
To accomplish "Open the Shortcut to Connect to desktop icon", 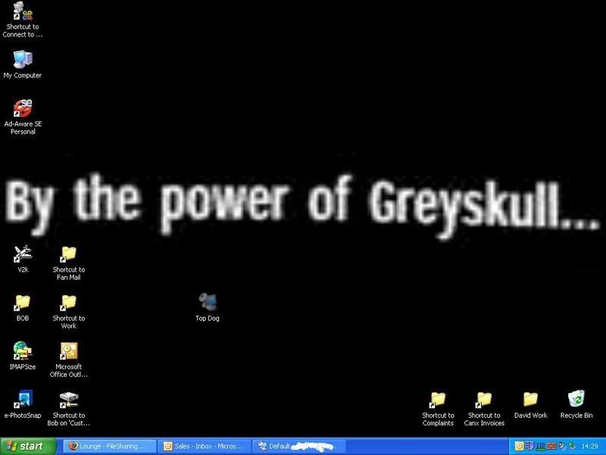I will coord(23,20).
